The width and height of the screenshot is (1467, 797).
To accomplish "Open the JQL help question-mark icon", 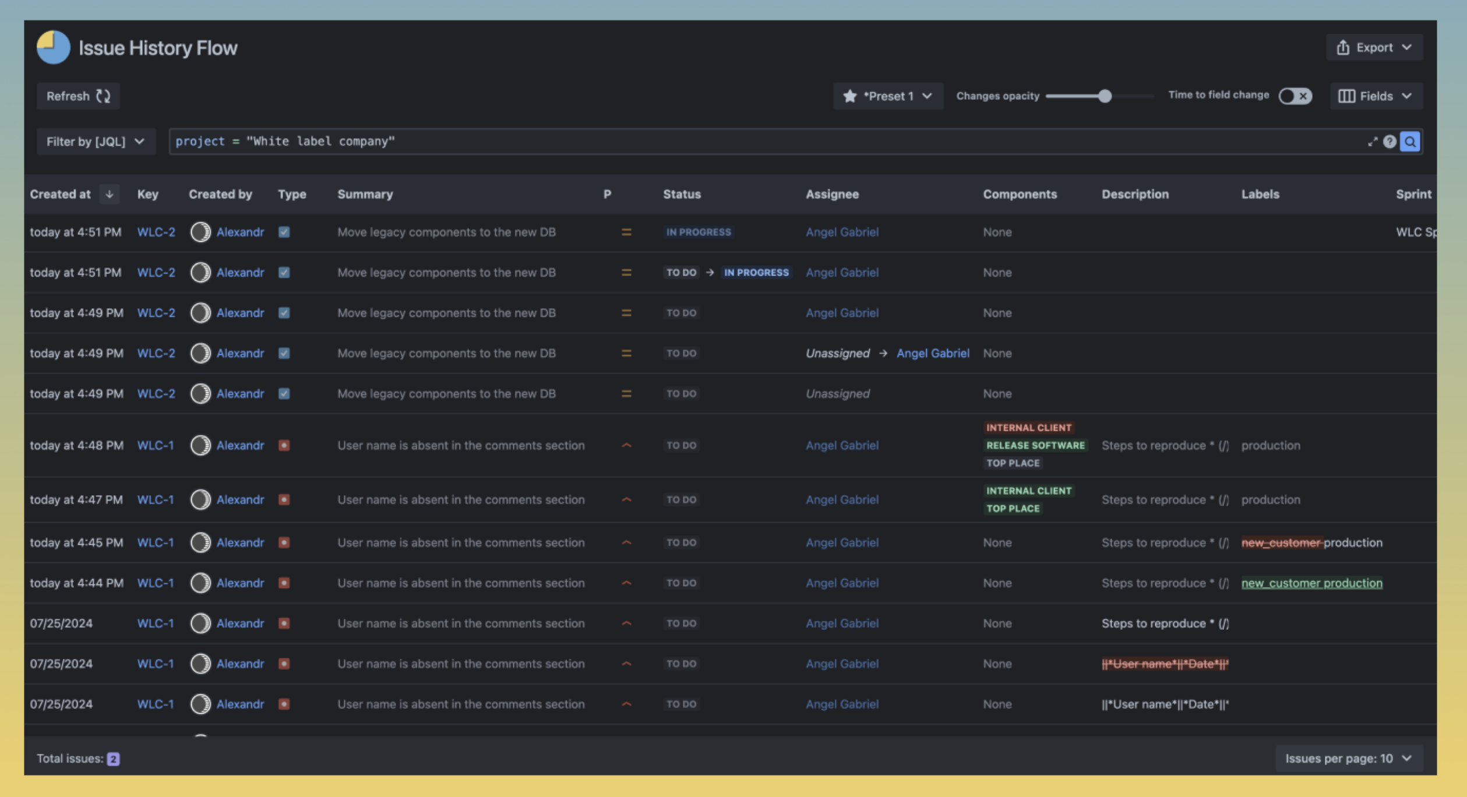I will click(x=1389, y=142).
